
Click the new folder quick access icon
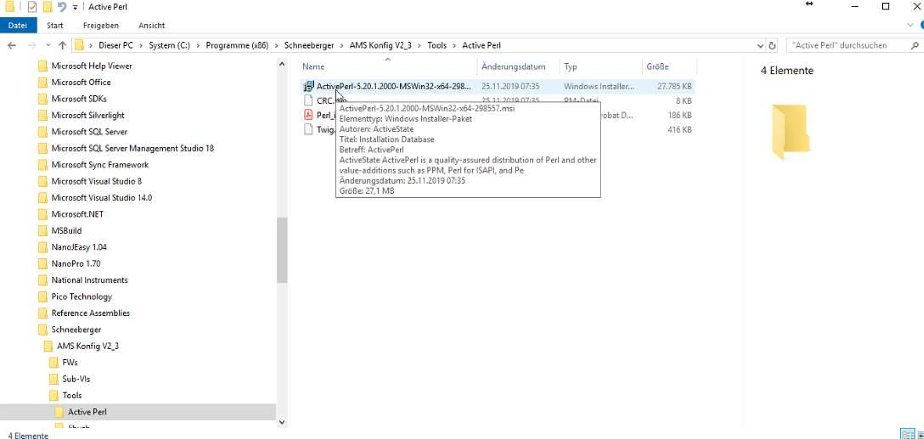click(48, 7)
